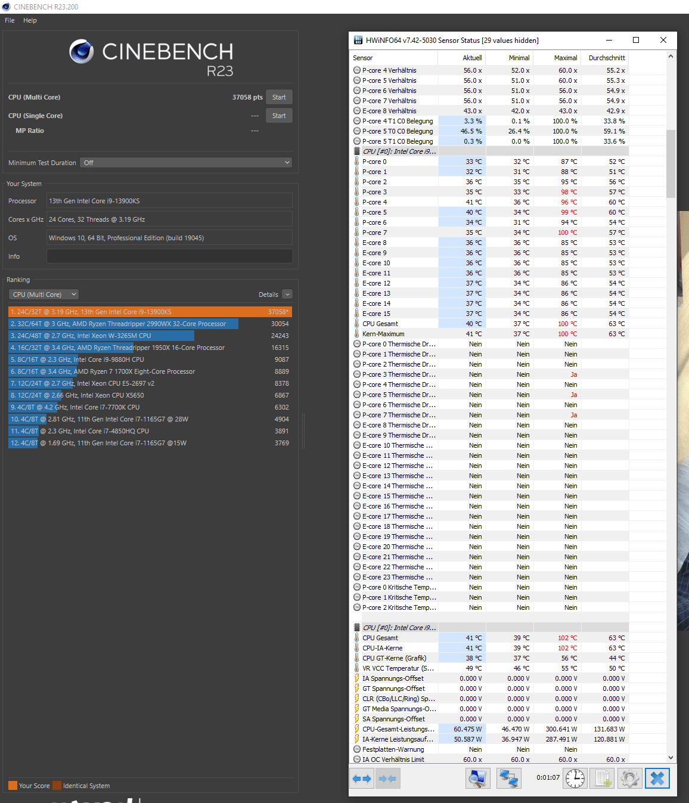The height and width of the screenshot is (803, 689).
Task: Start the CPU (Single Core) benchmark
Action: pos(279,116)
